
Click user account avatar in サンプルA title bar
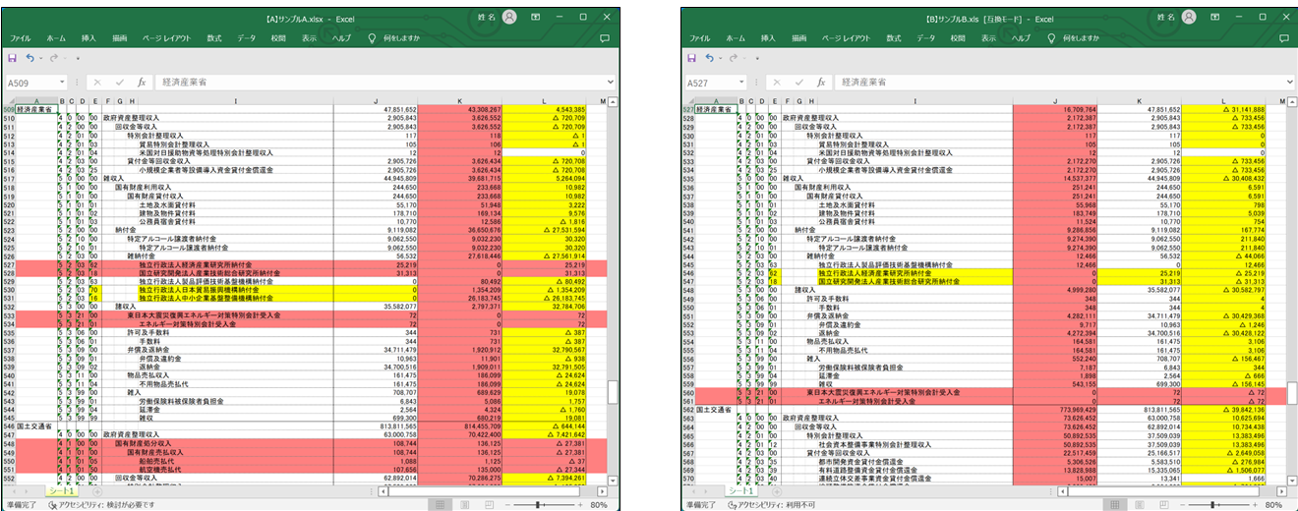pos(509,17)
